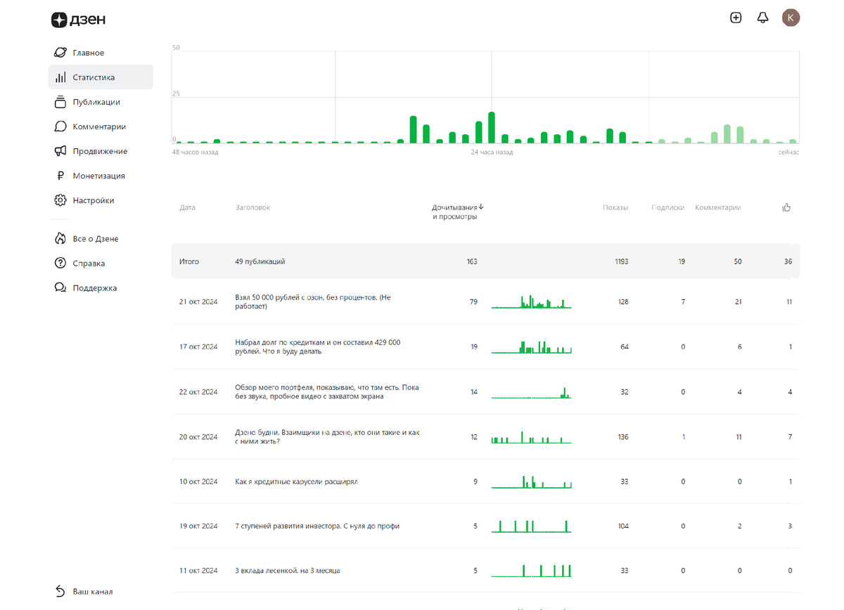The width and height of the screenshot is (844, 610).
Task: Click the "48 часов назад" chart axis label
Action: (x=196, y=152)
